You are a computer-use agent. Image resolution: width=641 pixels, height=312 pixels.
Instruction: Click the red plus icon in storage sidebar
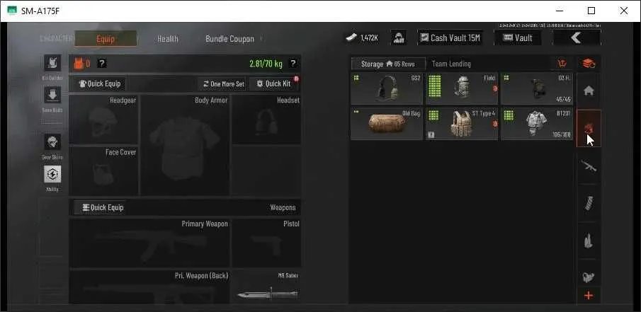[x=589, y=296]
